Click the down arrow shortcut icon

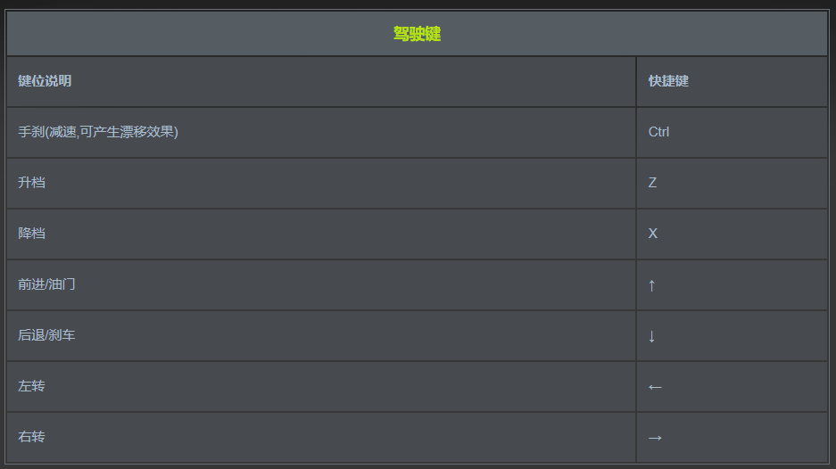pyautogui.click(x=652, y=336)
